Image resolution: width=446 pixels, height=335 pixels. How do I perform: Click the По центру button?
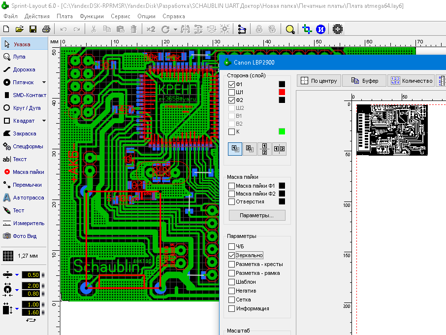(x=319, y=81)
